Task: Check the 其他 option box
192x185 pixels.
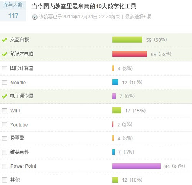Action: pyautogui.click(x=4, y=180)
